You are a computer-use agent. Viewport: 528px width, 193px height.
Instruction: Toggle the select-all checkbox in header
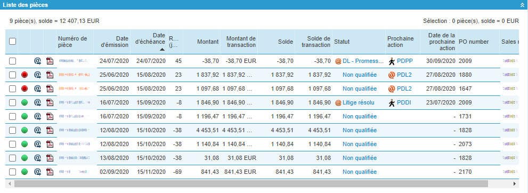(12, 42)
